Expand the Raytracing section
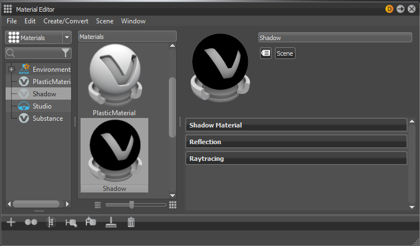 point(296,158)
